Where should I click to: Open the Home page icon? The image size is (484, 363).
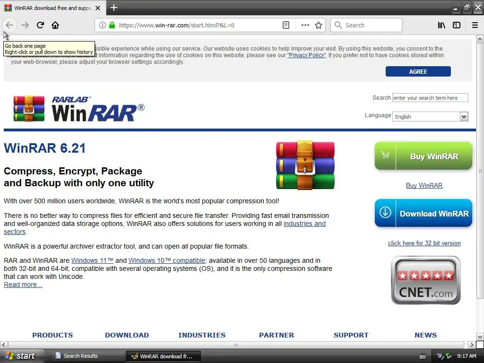coord(55,25)
